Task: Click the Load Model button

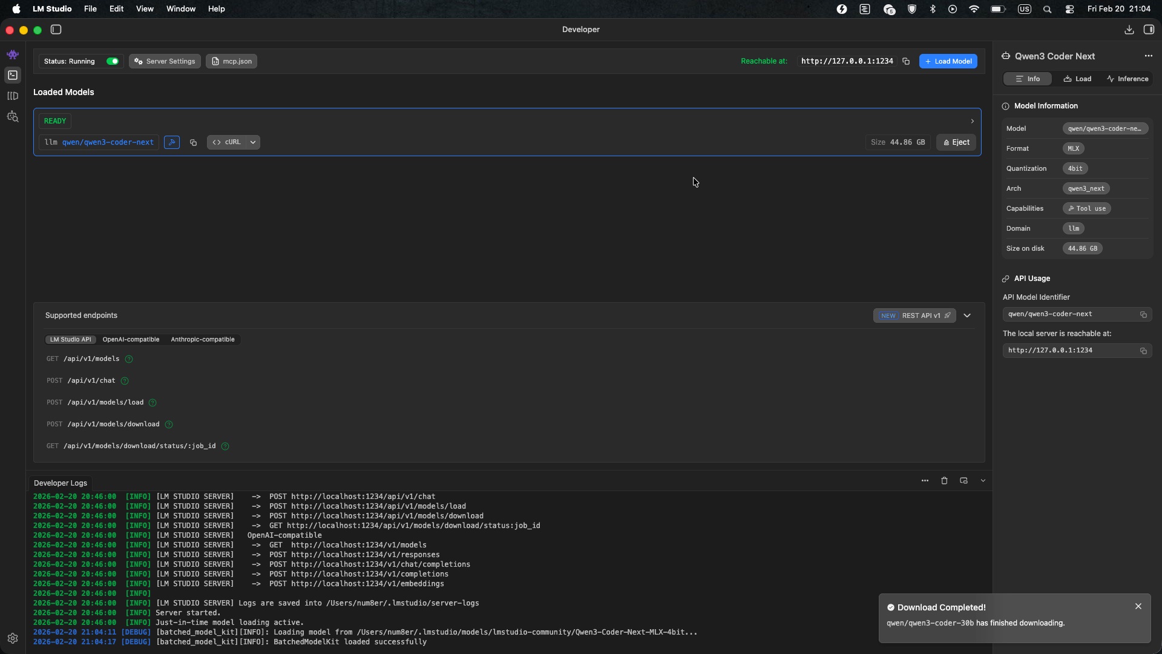Action: coord(948,61)
